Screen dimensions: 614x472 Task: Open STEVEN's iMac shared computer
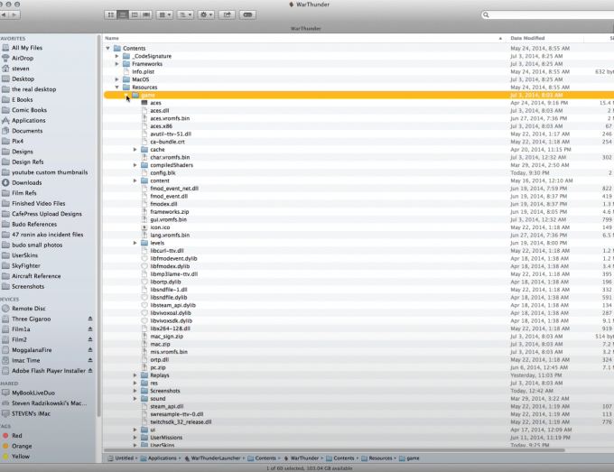[x=31, y=413]
